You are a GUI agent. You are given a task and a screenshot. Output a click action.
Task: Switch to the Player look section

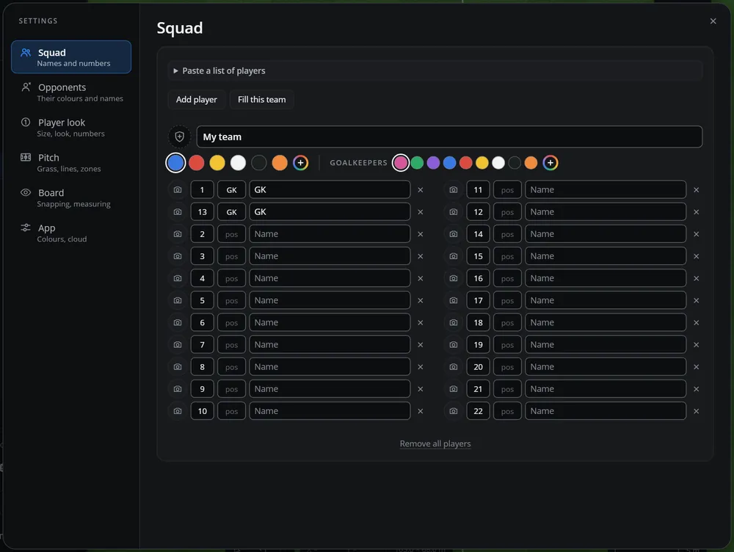[71, 127]
